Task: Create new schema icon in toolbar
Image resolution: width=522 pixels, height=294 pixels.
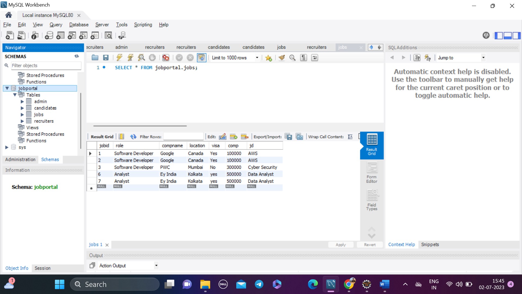Action: [49, 35]
